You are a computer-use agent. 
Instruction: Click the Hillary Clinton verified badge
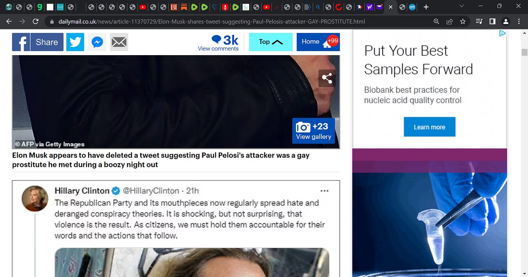pyautogui.click(x=116, y=191)
